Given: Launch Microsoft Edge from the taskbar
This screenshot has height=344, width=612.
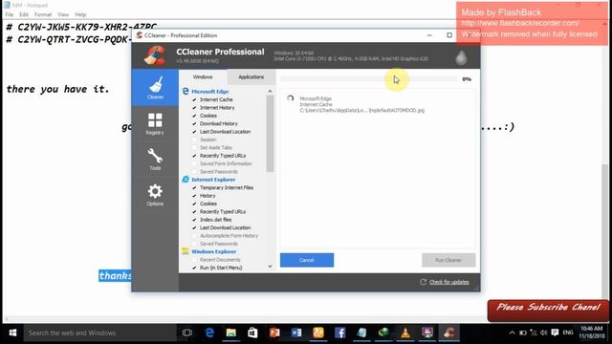Looking at the screenshot, I should pos(209,333).
